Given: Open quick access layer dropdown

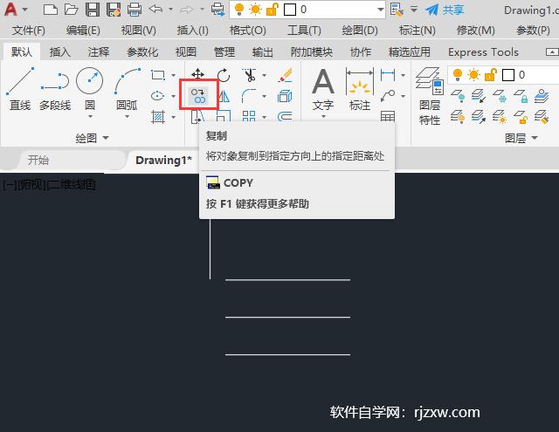Looking at the screenshot, I should [x=381, y=10].
